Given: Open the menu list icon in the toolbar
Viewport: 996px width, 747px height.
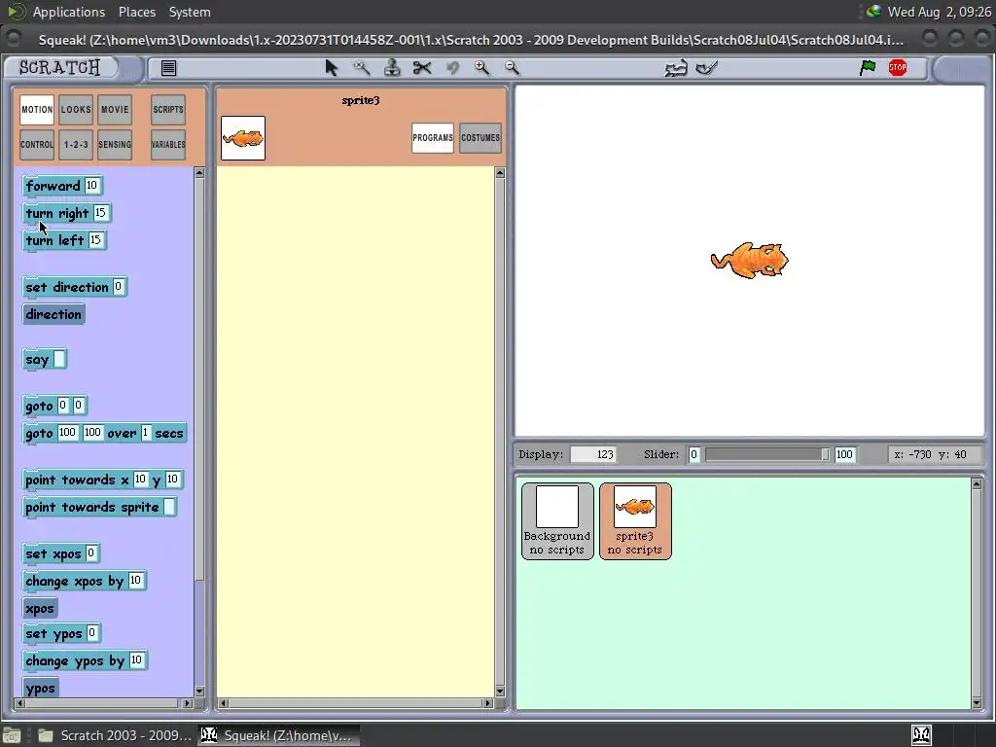Looking at the screenshot, I should [168, 68].
